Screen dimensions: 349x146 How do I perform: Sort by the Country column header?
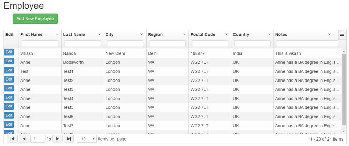(x=241, y=34)
